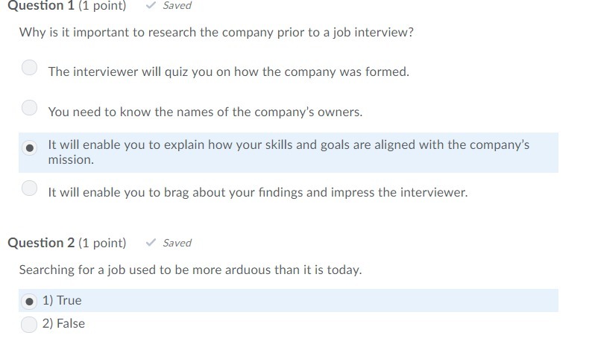The height and width of the screenshot is (353, 592).
Task: Select radio button for 'interviewer will quiz you' answer
Action: point(29,68)
